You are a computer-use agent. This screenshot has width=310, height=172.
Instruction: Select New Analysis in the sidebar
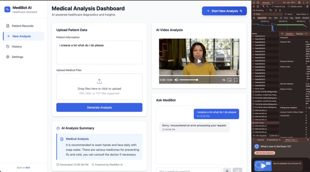click(23, 36)
